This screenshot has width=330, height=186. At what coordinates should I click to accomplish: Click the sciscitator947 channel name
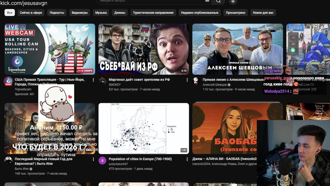(118, 164)
